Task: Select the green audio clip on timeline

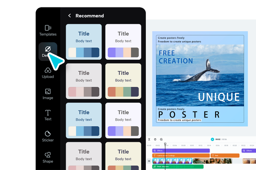Action: coord(178,167)
